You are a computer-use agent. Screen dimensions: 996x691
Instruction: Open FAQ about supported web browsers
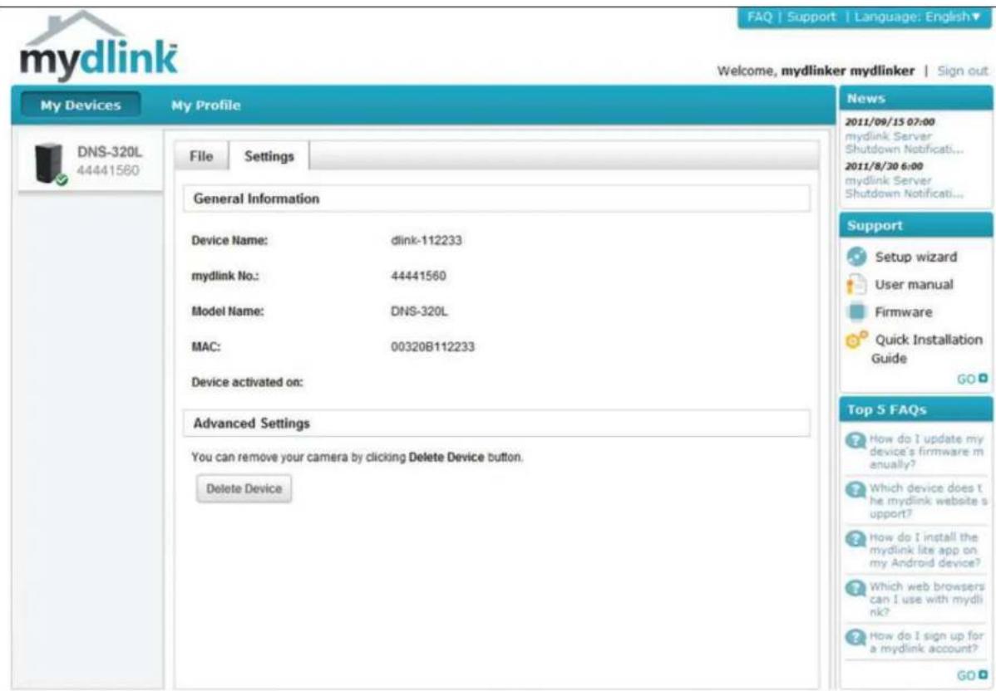[x=926, y=599]
